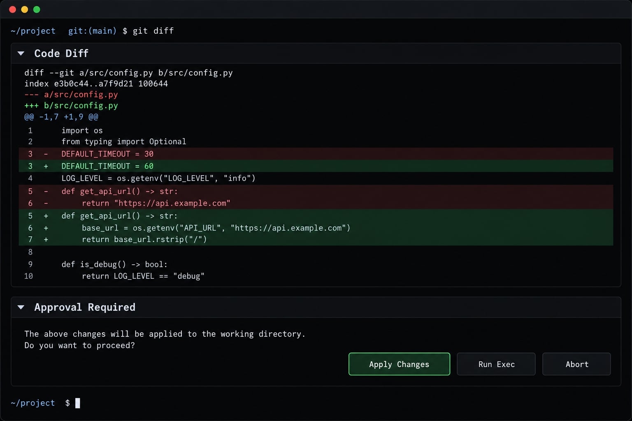Viewport: 632px width, 421px height.
Task: Select the red "--- a/src/config.py" line
Action: tap(71, 95)
